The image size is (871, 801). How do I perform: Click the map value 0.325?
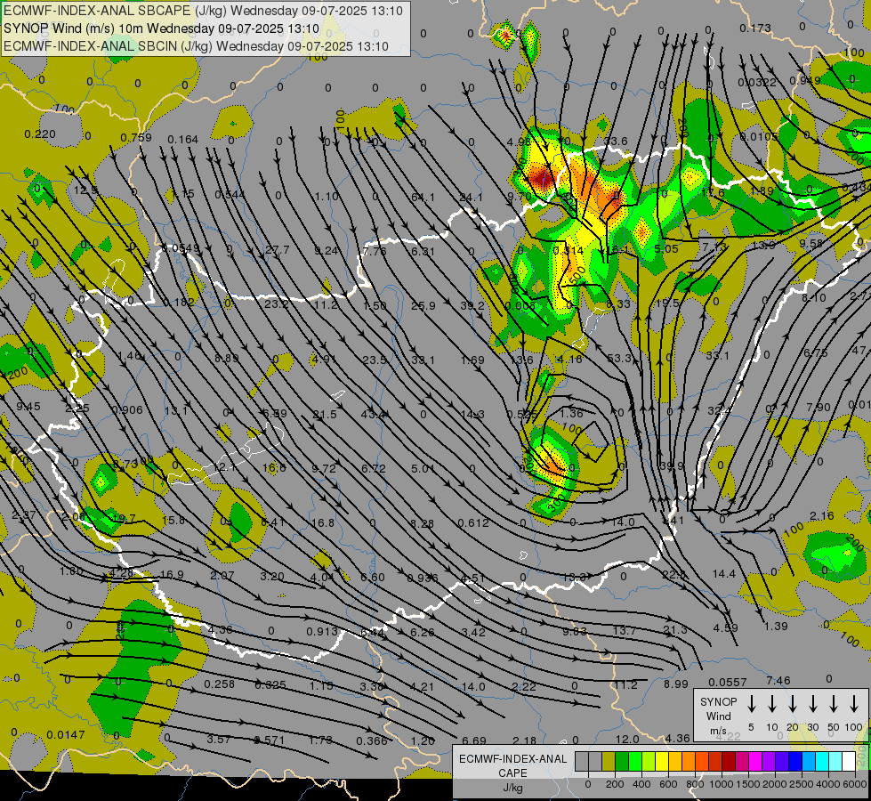[270, 684]
